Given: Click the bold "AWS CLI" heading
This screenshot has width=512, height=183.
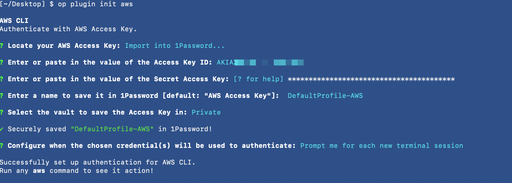Looking at the screenshot, I should [14, 21].
